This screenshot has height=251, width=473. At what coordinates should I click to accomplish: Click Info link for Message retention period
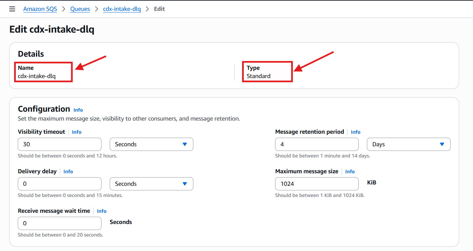click(x=355, y=132)
